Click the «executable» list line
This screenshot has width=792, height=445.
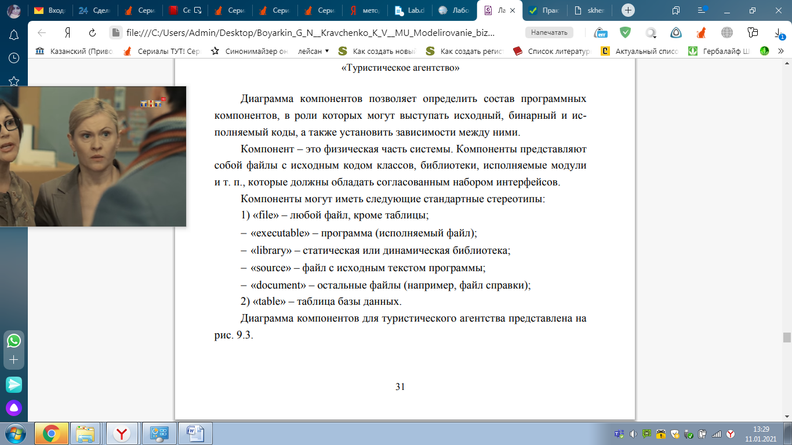coord(358,233)
